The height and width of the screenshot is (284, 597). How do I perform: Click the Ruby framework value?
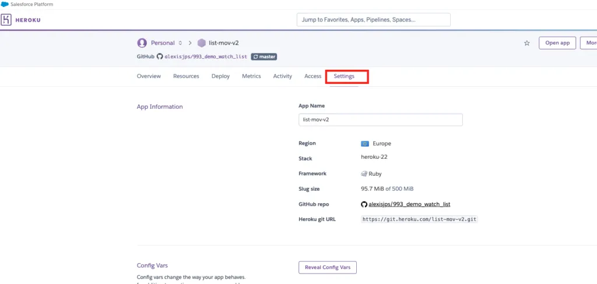pos(375,174)
